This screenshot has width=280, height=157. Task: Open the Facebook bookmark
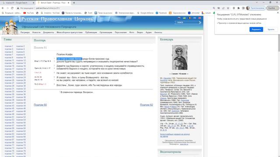(161, 13)
